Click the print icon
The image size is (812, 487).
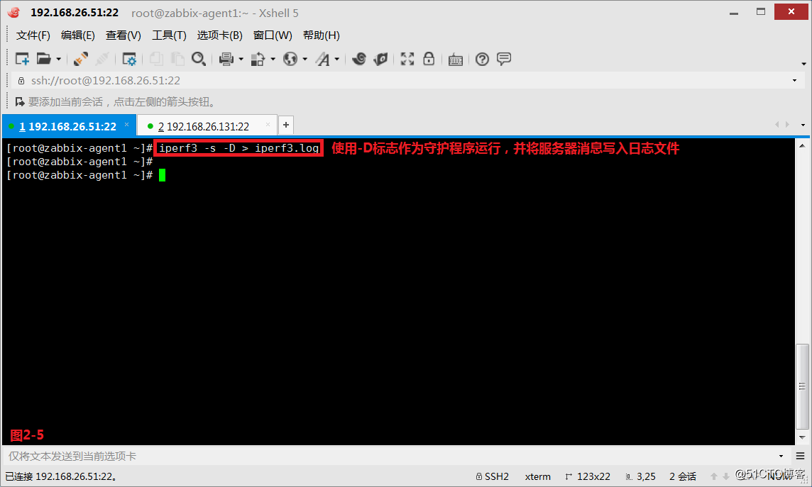(x=226, y=59)
